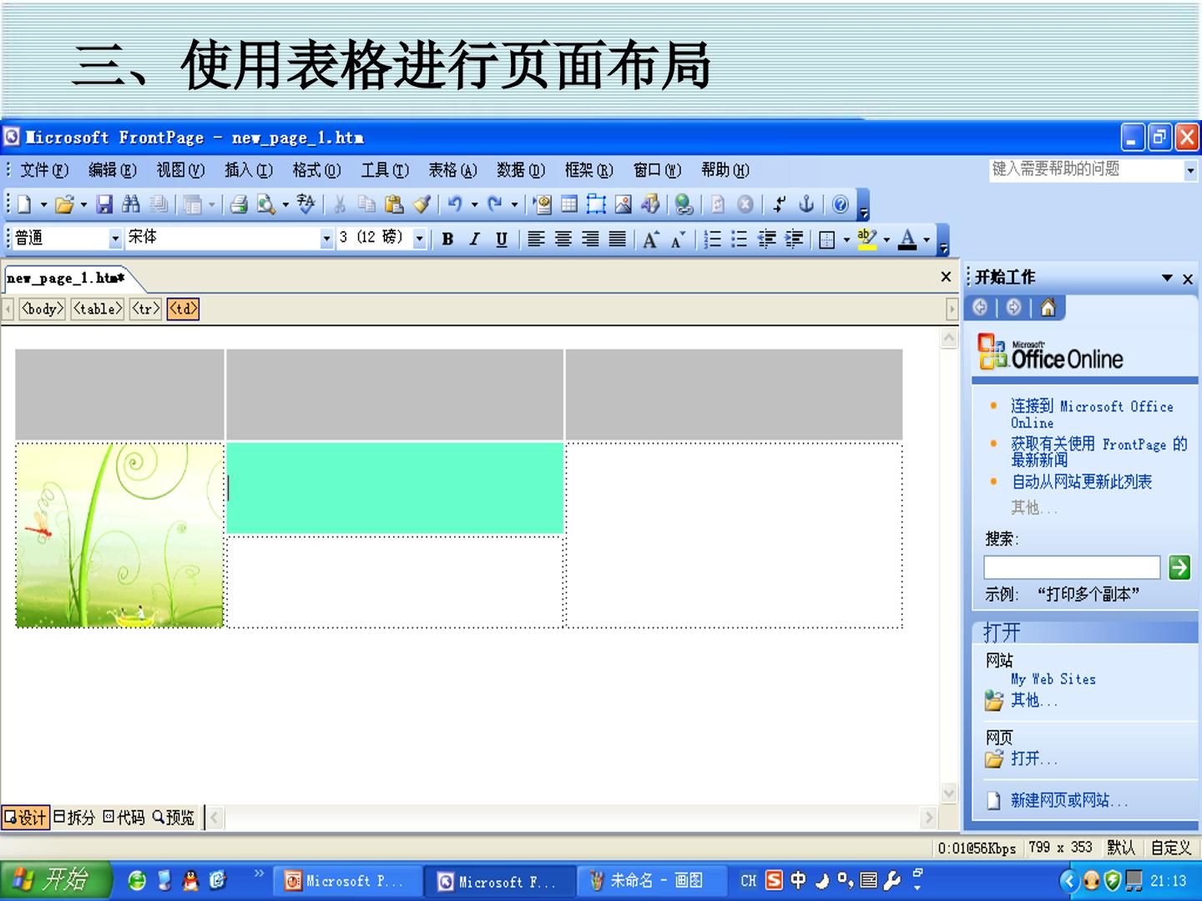Toggle italic formatting
The width and height of the screenshot is (1202, 901).
475,239
